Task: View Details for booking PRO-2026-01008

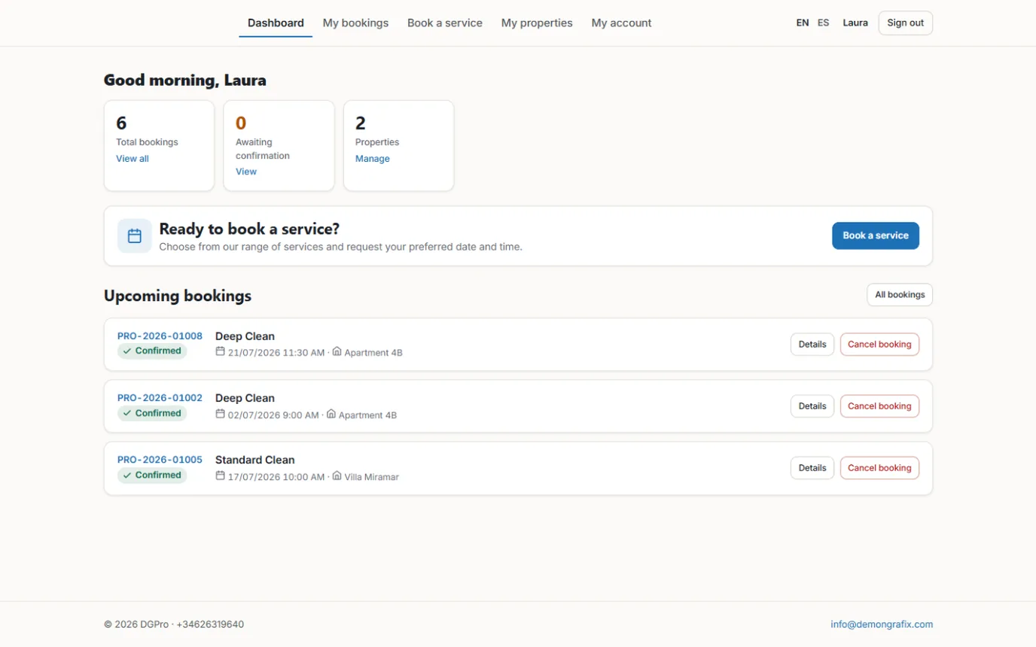Action: click(812, 345)
